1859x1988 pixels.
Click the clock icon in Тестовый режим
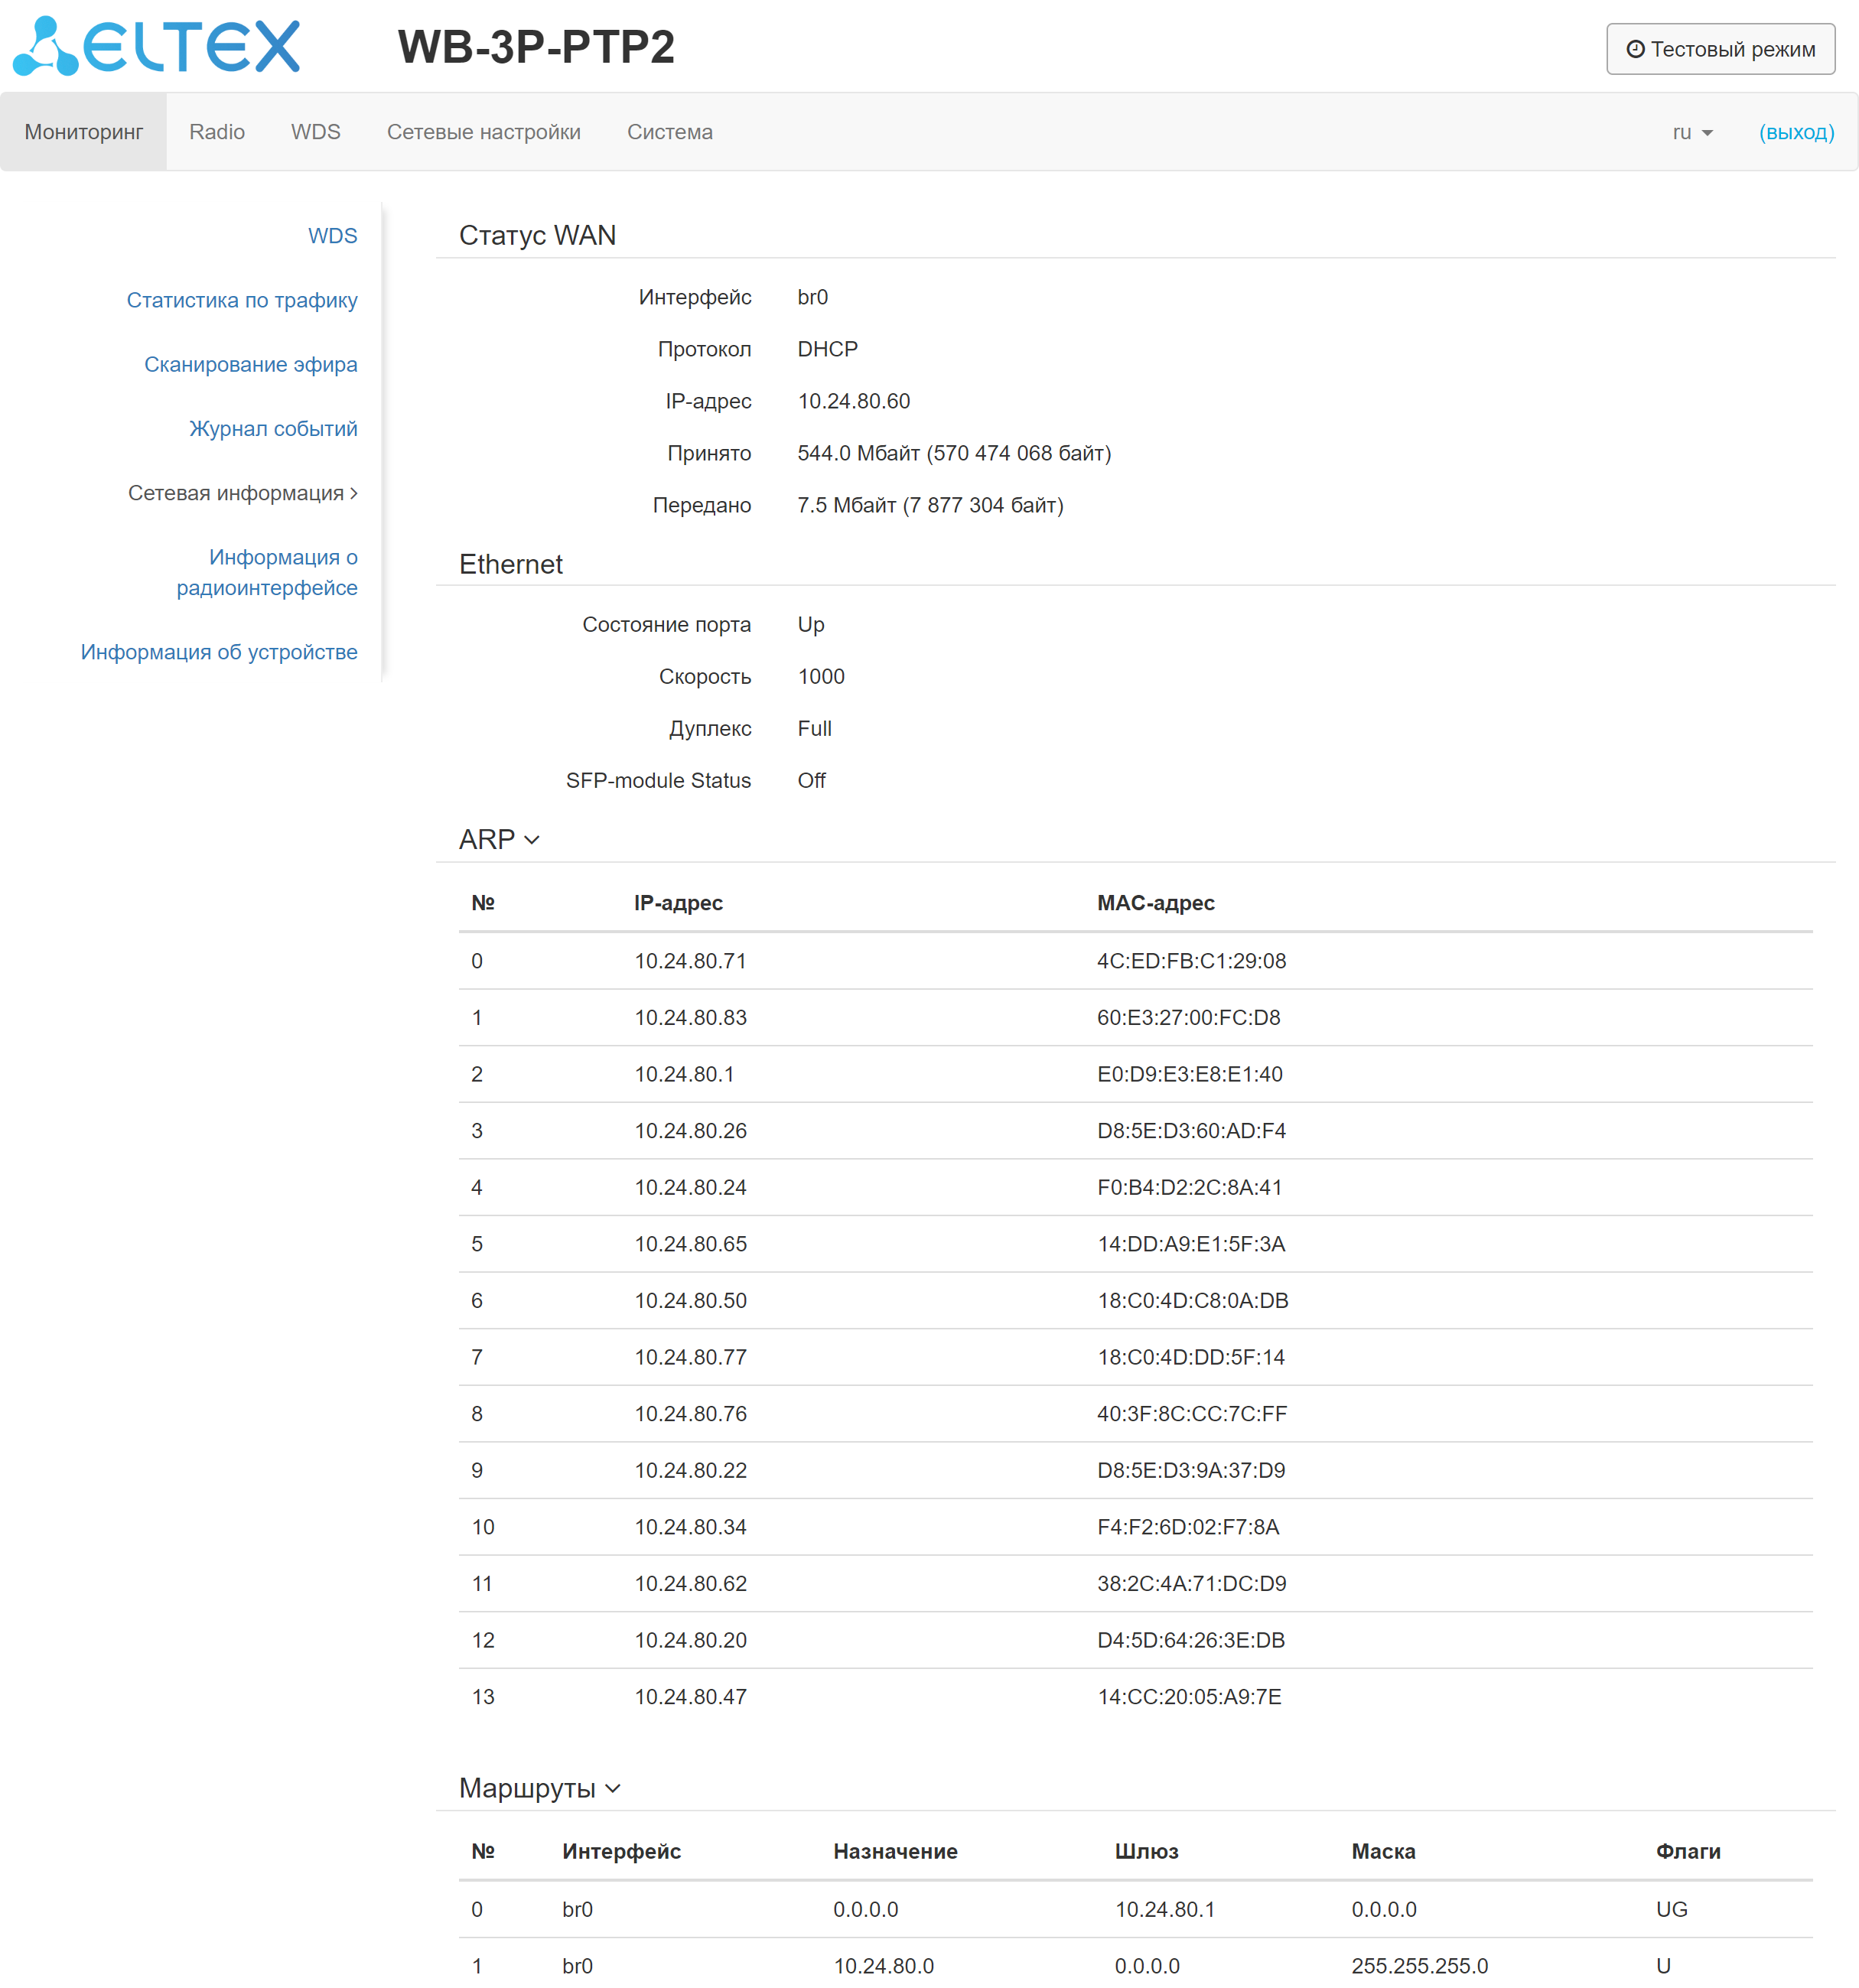pyautogui.click(x=1635, y=49)
